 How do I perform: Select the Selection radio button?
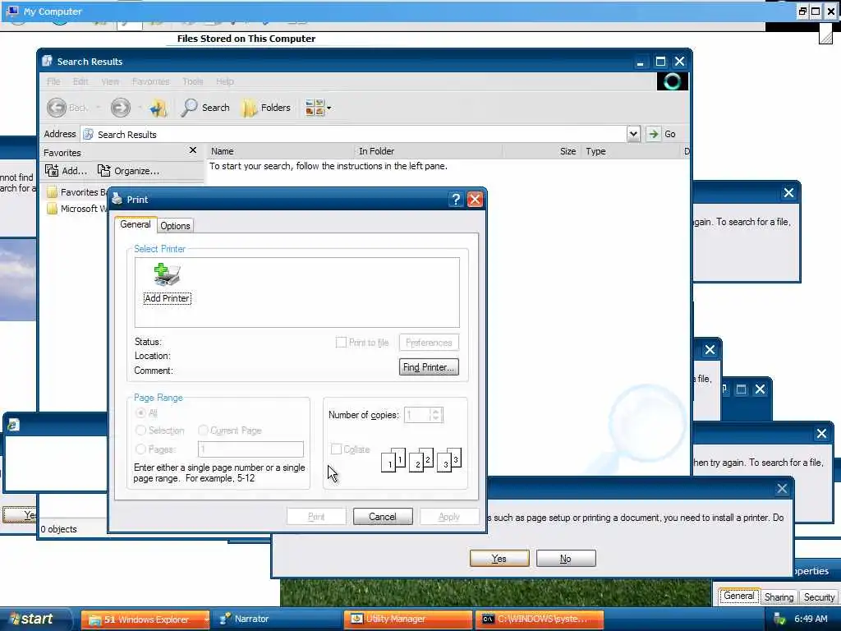tap(140, 431)
